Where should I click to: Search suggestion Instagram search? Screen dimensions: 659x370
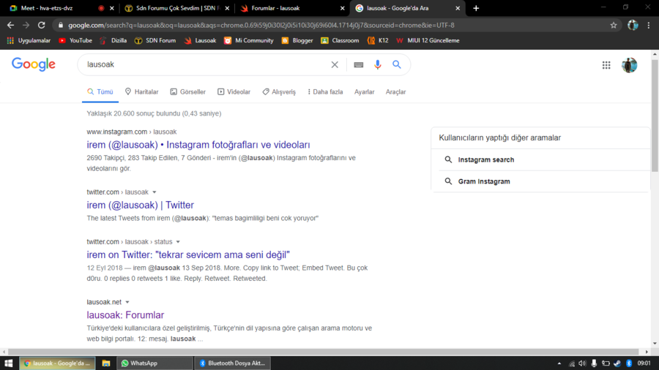pyautogui.click(x=486, y=160)
